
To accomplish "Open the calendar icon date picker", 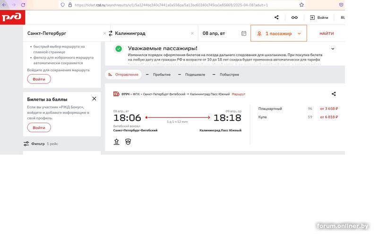I will (x=244, y=34).
